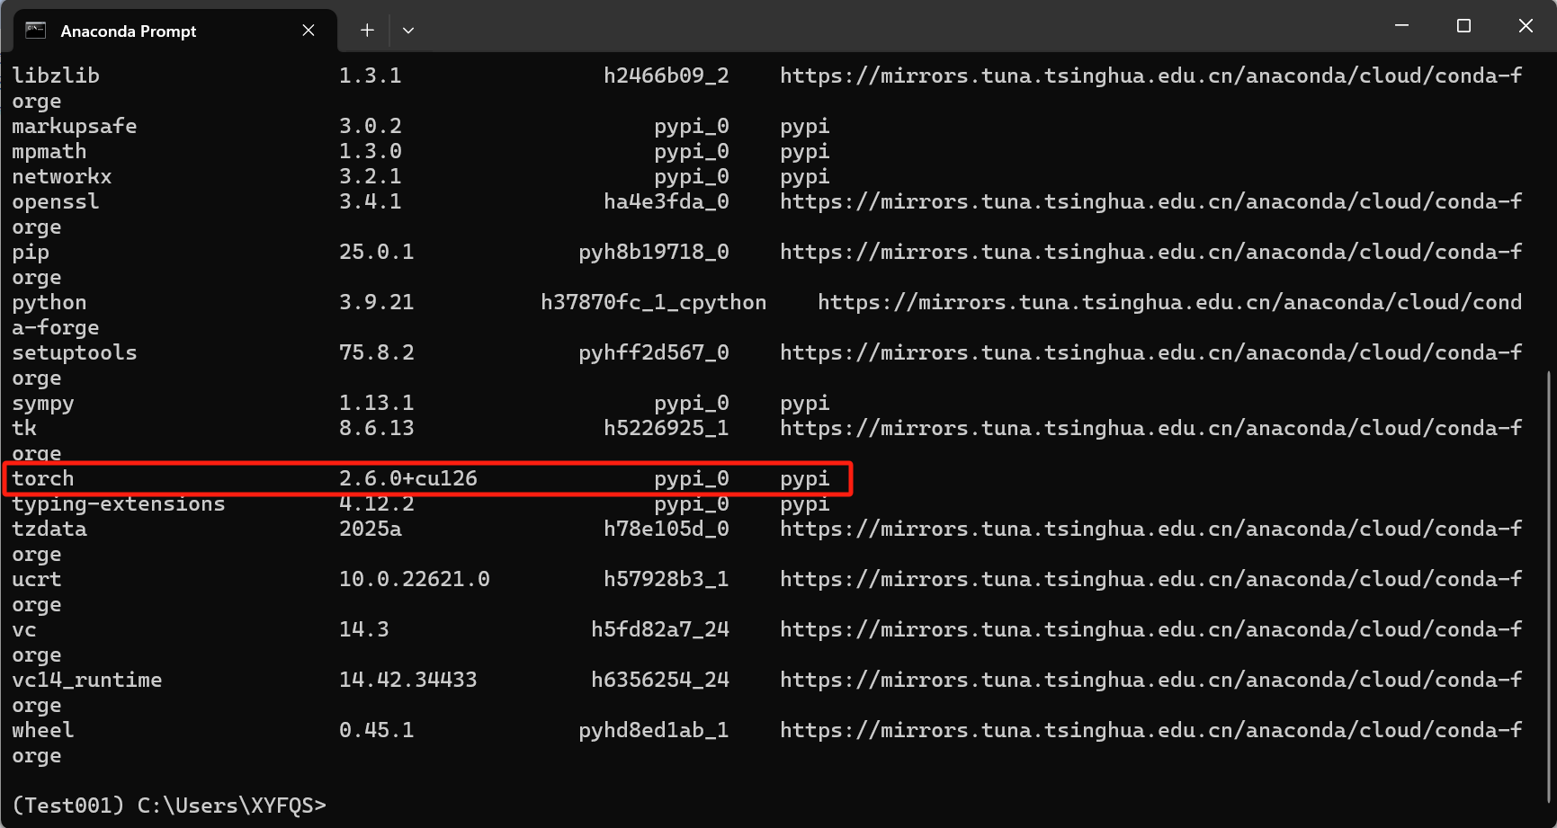Click networkx version 3.2.1
Viewport: 1557px width, 828px height.
(371, 176)
